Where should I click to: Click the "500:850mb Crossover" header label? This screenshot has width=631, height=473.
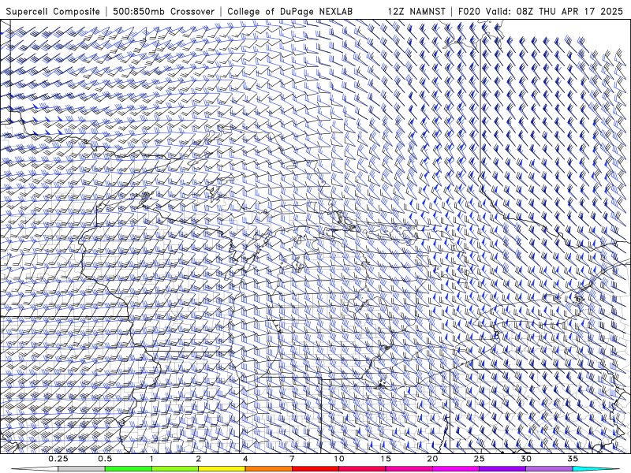[x=163, y=11]
